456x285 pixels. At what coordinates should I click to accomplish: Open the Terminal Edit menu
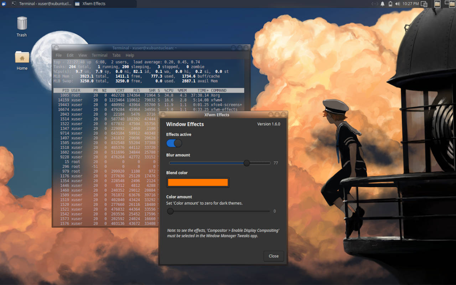(70, 55)
